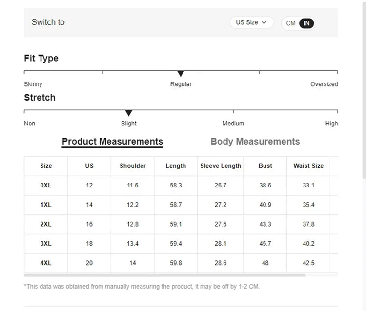The height and width of the screenshot is (311, 366).
Task: Select the 1XL size cell
Action: tap(46, 205)
